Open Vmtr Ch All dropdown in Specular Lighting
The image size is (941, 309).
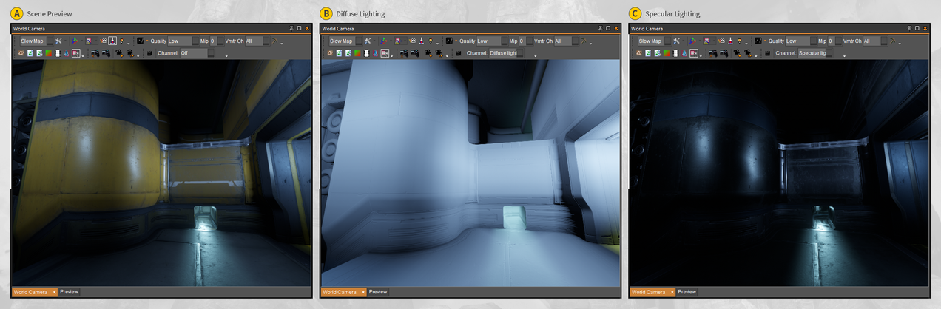[876, 41]
